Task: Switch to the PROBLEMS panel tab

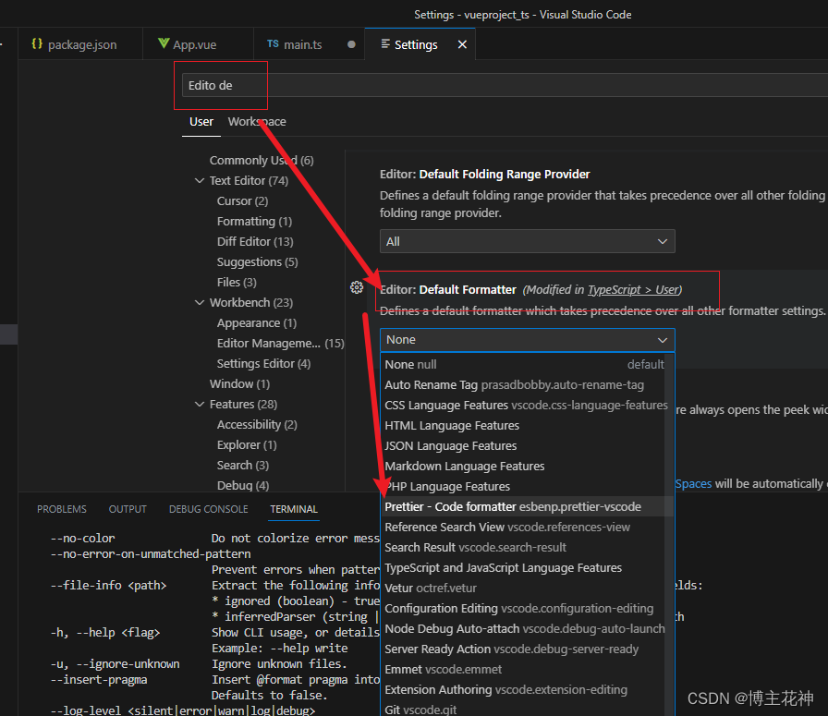Action: pos(62,509)
